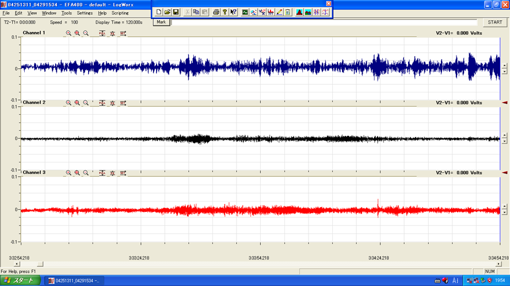Click the auto-scale icon on Channel 2
Viewport: 510px width, 286px height.
pos(112,103)
